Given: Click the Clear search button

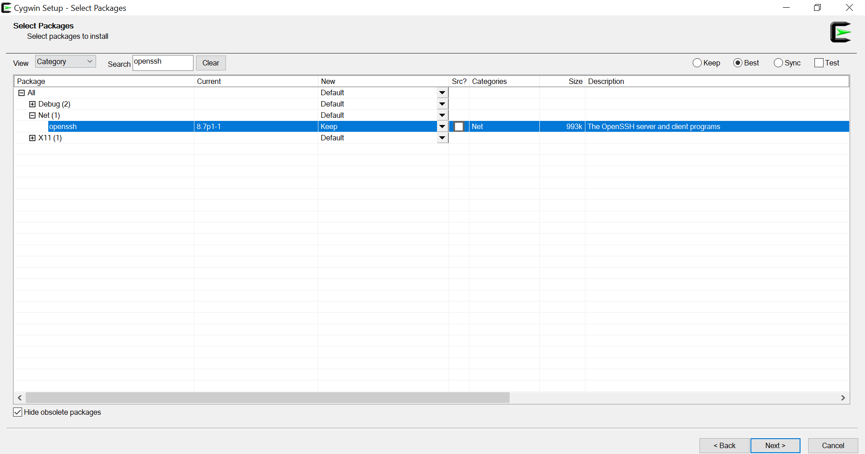Looking at the screenshot, I should 211,63.
